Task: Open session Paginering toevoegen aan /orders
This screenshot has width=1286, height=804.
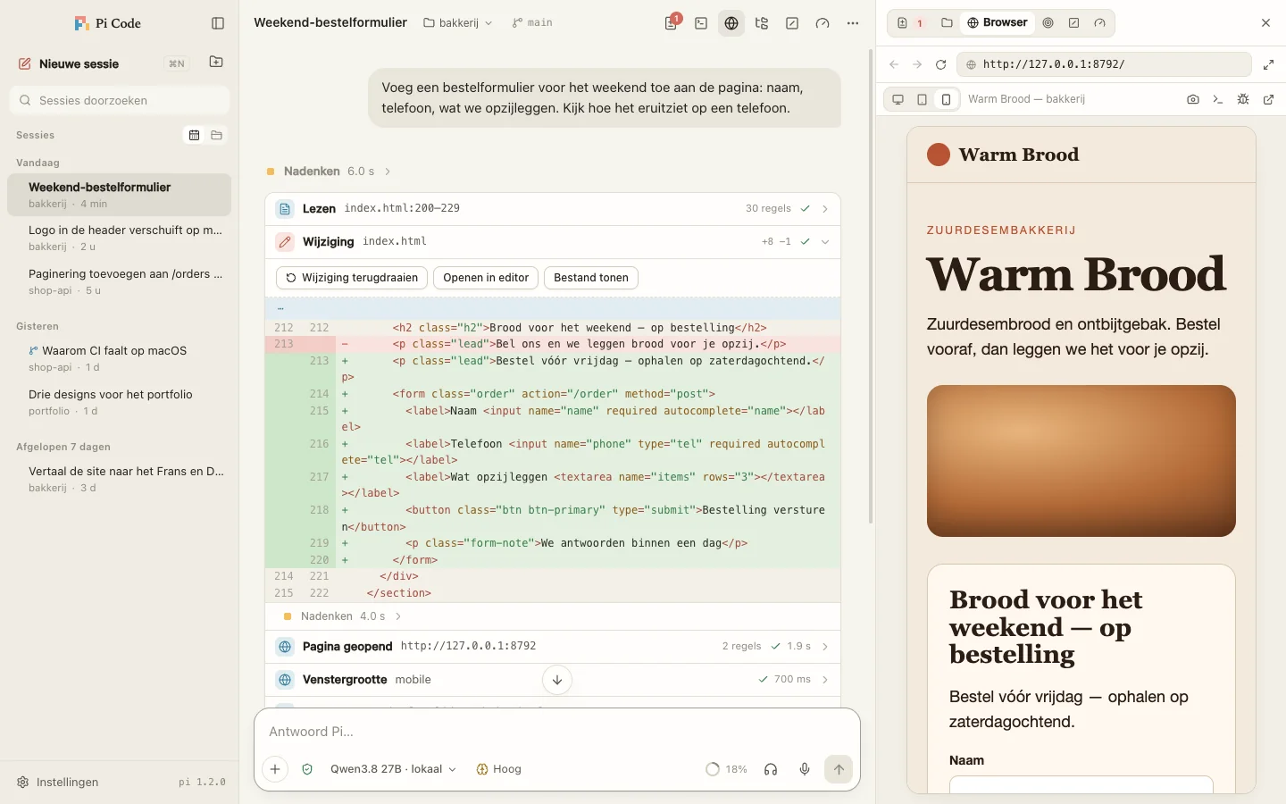Action: [x=119, y=281]
